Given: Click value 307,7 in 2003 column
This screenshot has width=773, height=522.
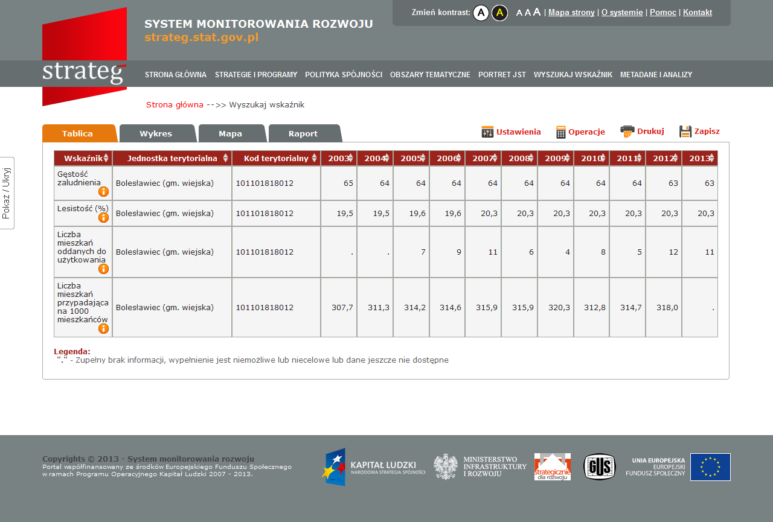Looking at the screenshot, I should (342, 308).
